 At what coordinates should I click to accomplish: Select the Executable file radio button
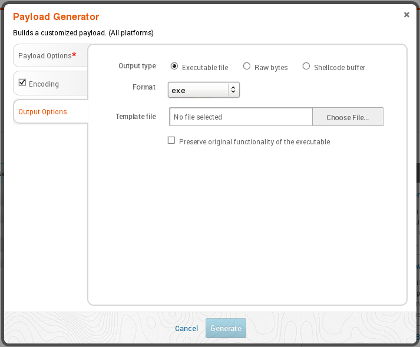coord(174,67)
